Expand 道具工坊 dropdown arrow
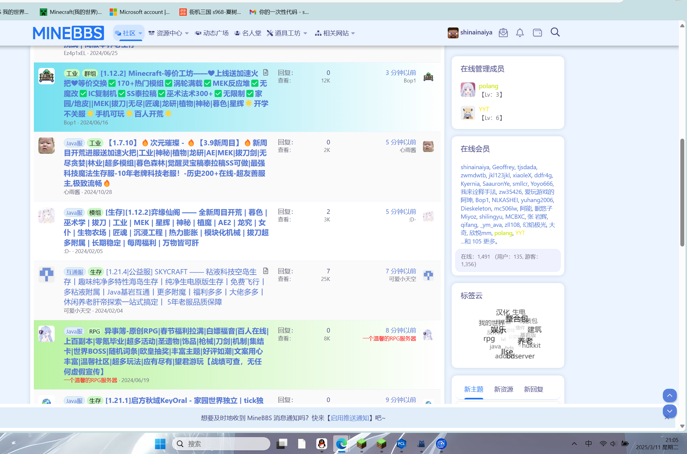The width and height of the screenshot is (687, 454). click(305, 33)
